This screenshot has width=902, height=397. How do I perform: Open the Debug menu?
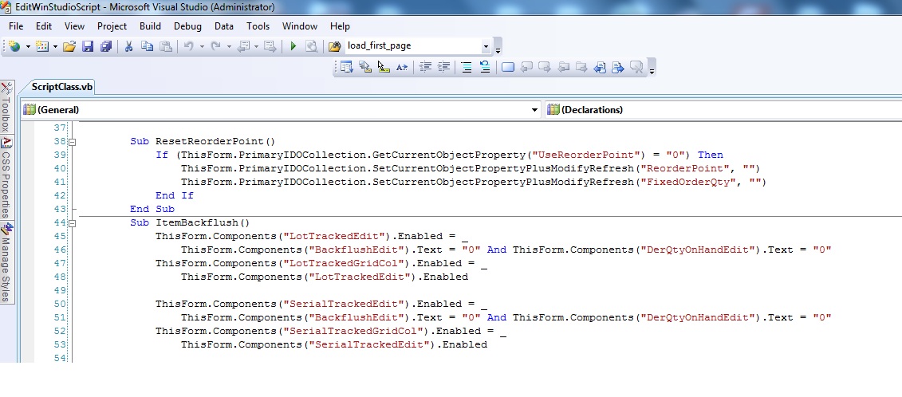pyautogui.click(x=187, y=26)
